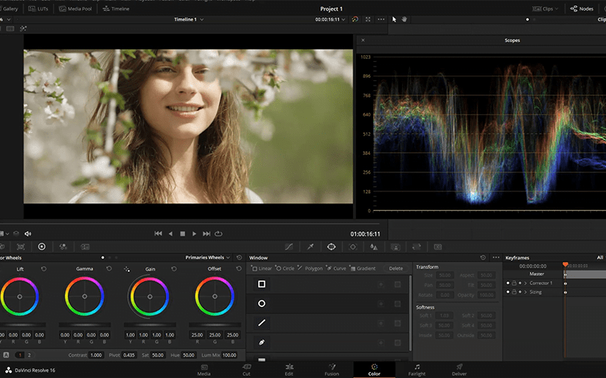Click the Offset color wheel center
The image size is (606, 378).
click(215, 296)
